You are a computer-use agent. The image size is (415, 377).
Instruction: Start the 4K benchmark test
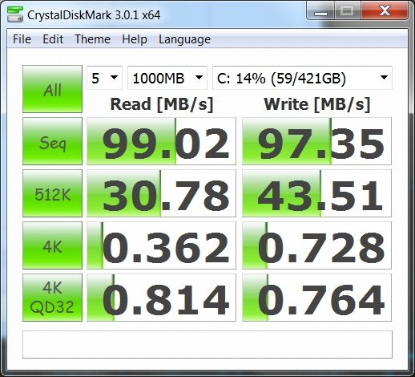point(52,245)
